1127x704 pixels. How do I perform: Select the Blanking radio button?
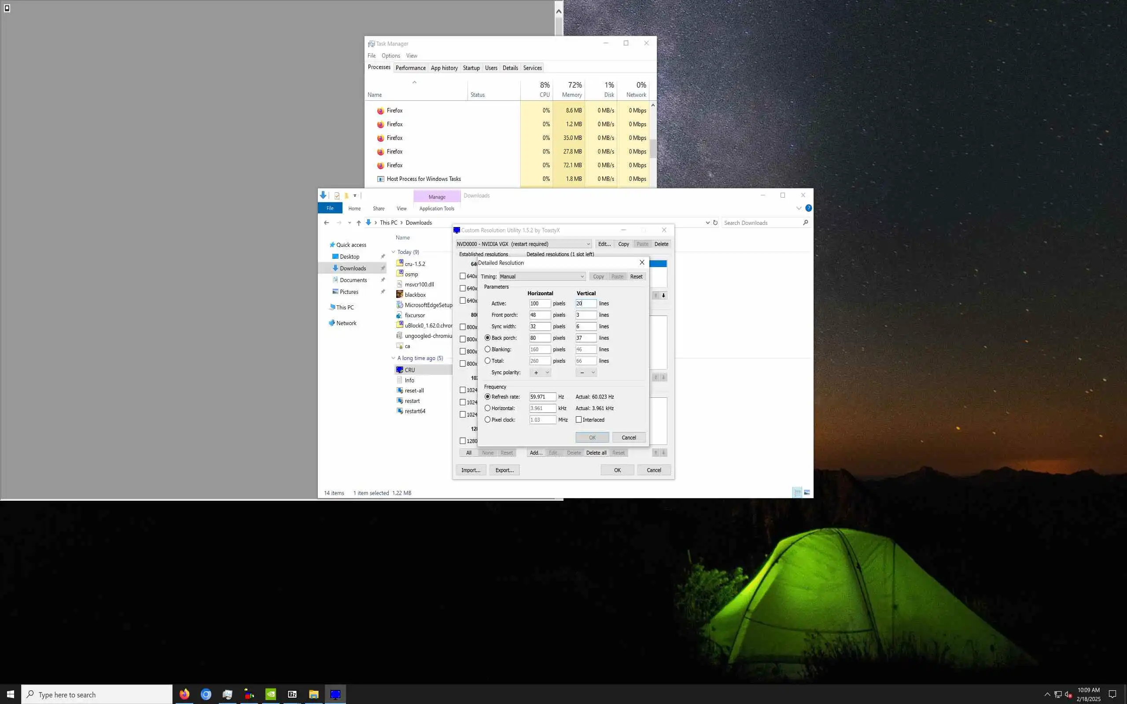coord(488,349)
